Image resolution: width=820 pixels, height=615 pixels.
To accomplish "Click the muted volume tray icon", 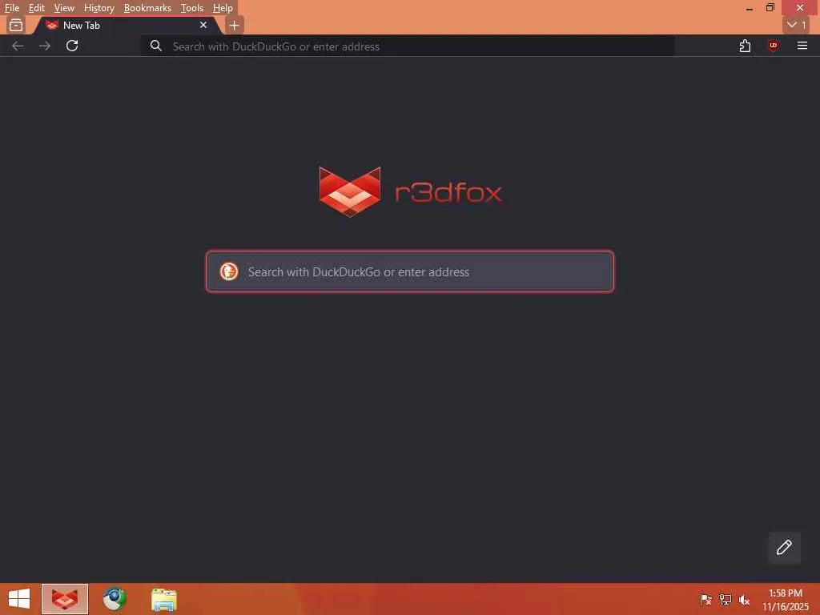I will tap(744, 600).
